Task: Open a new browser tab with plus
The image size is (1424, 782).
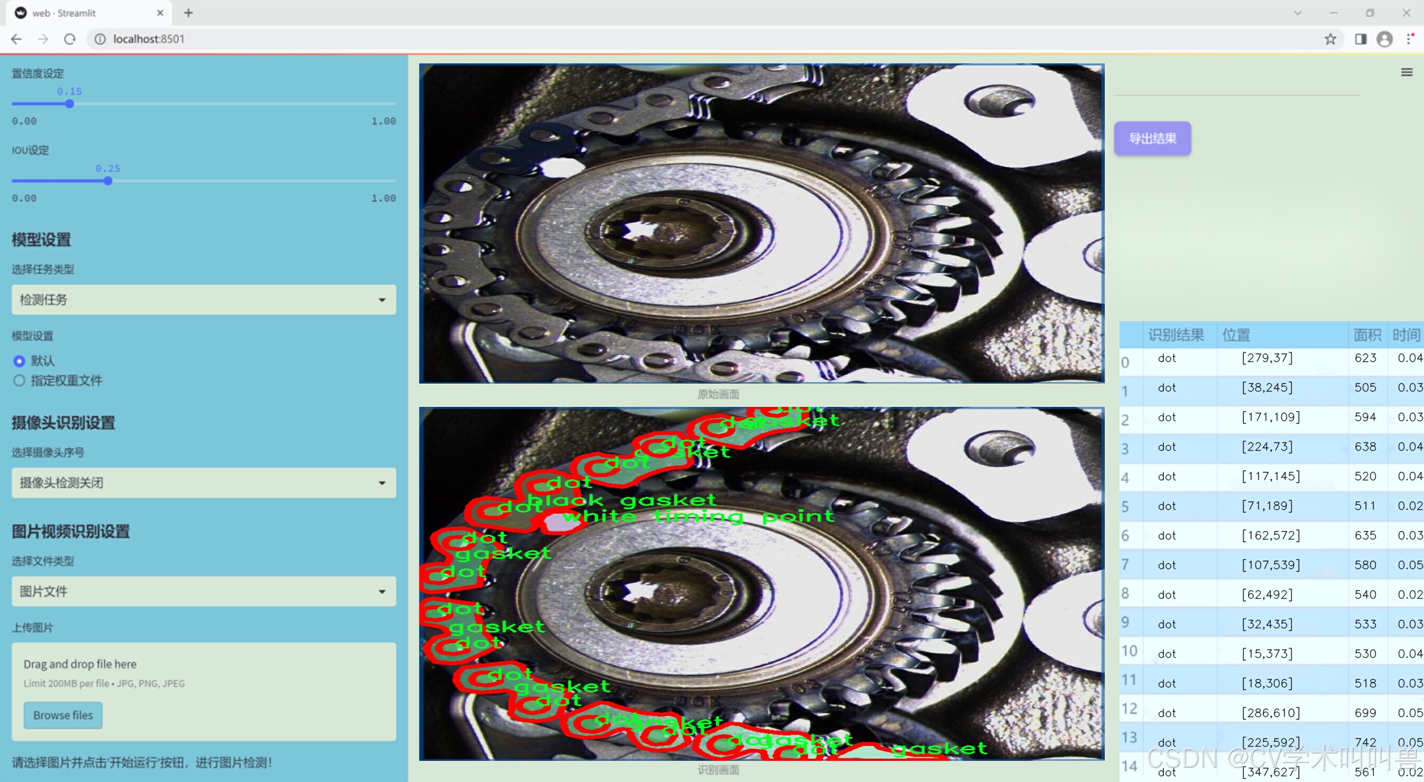Action: (189, 13)
